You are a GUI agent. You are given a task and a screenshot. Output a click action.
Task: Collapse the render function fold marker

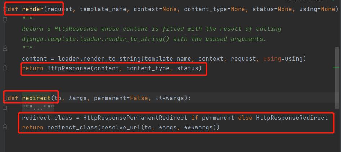[x=5, y=9]
